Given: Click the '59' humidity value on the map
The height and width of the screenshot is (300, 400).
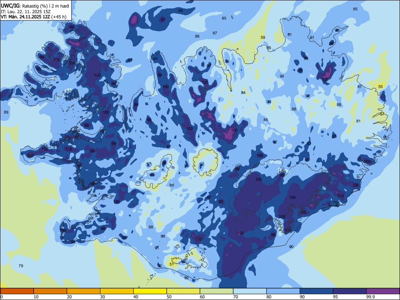Looking at the screenshot, I should (263, 37).
